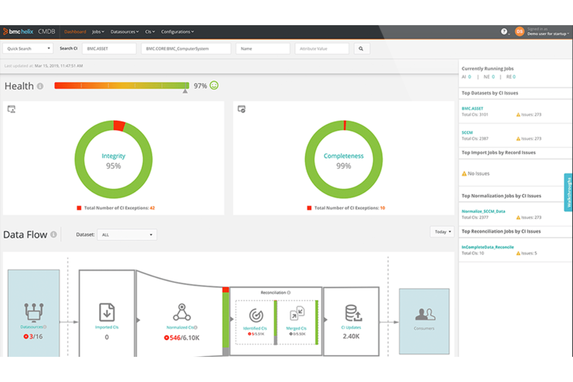Open the help question mark icon

[x=504, y=32]
